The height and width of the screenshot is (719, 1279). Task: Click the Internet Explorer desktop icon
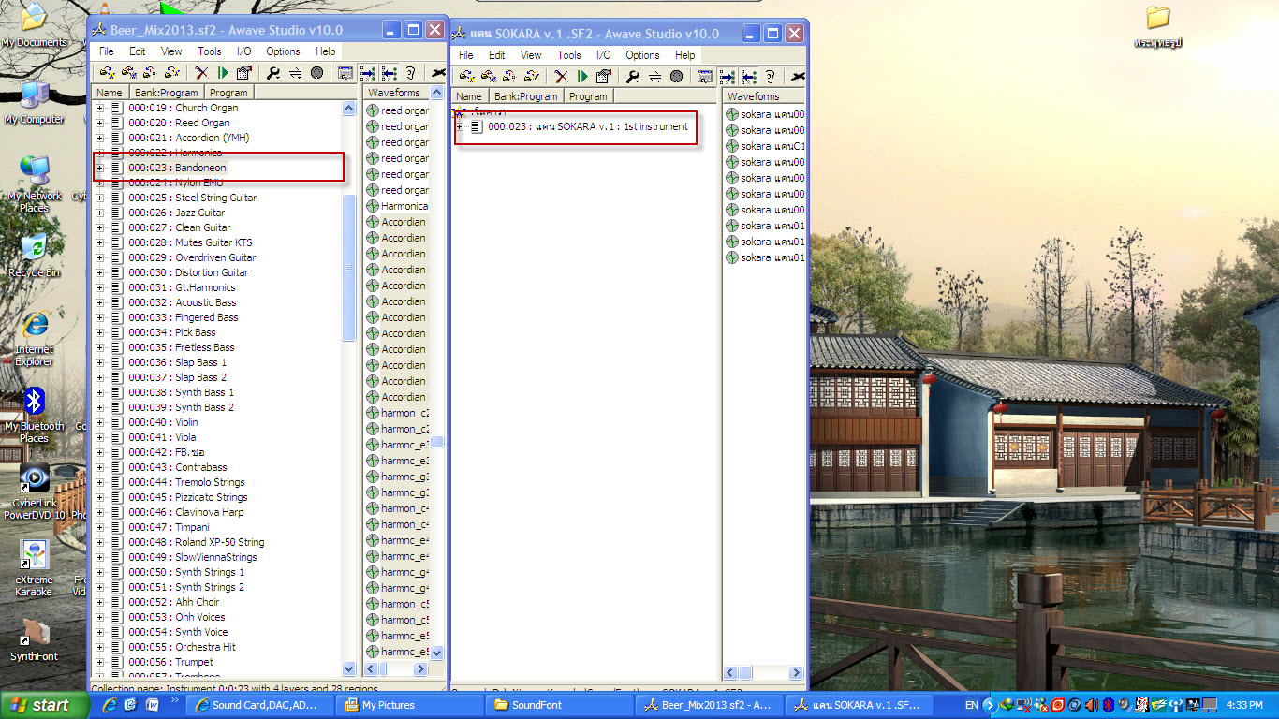point(35,338)
